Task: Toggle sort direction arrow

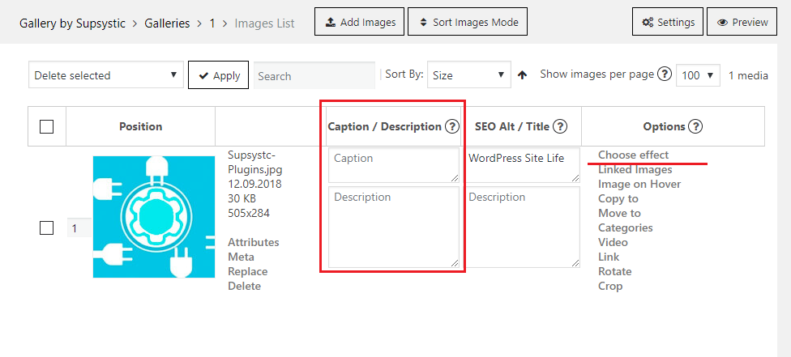Action: pos(523,75)
